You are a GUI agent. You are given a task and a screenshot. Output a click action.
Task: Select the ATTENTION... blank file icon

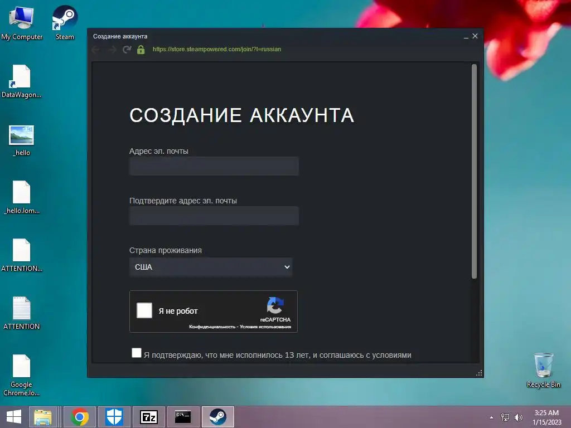click(22, 255)
